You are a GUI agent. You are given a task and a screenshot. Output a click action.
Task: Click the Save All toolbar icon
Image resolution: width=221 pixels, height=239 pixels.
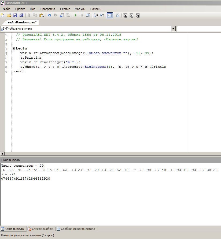point(21,16)
